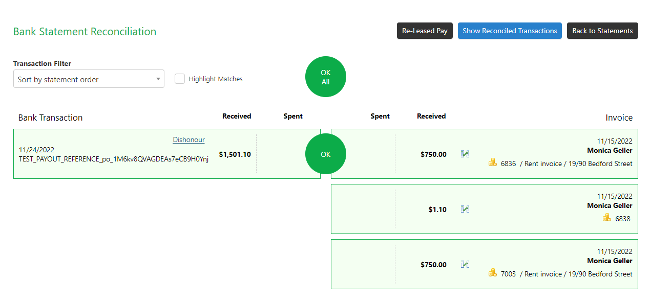The width and height of the screenshot is (651, 303).
Task: Open the Transaction Filter dropdown
Action: pyautogui.click(x=89, y=79)
